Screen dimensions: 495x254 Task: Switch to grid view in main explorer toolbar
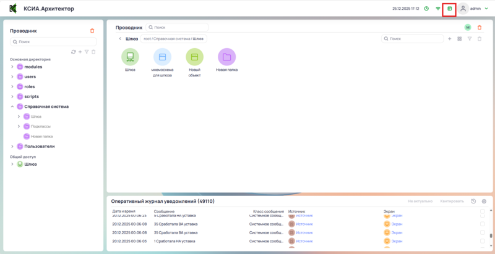pyautogui.click(x=459, y=39)
